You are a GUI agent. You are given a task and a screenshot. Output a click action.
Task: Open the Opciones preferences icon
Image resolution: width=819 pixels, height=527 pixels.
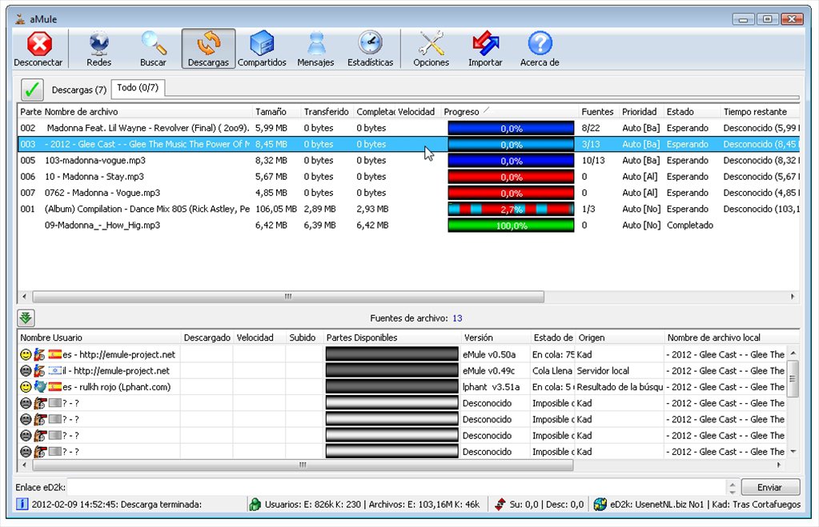pyautogui.click(x=431, y=48)
